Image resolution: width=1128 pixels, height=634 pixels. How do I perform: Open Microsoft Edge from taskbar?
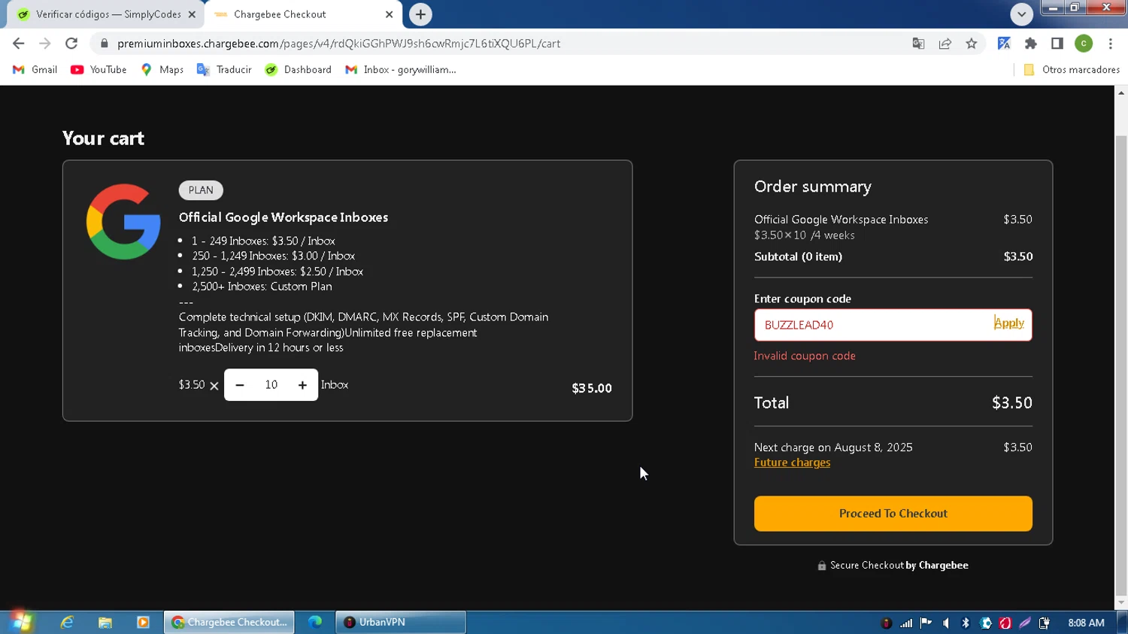(x=315, y=622)
